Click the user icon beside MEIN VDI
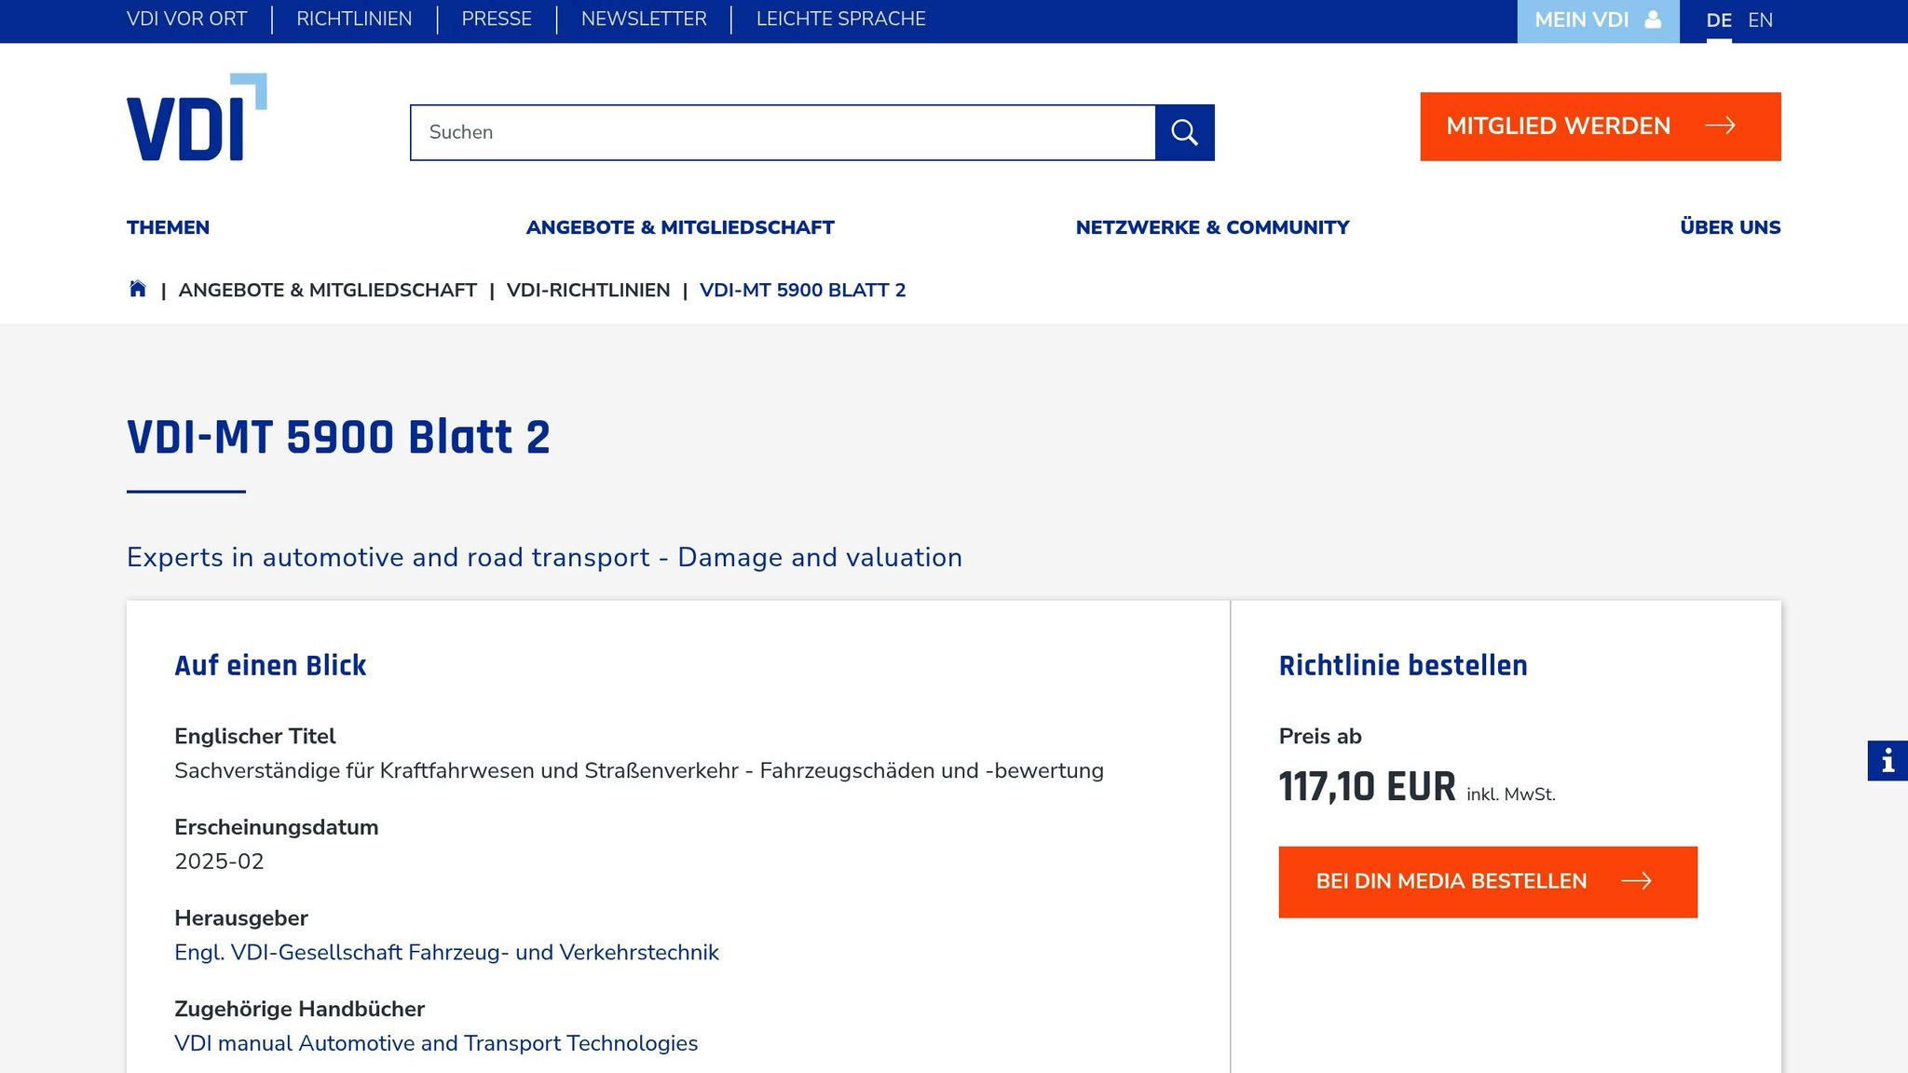This screenshot has height=1073, width=1908. point(1653,20)
